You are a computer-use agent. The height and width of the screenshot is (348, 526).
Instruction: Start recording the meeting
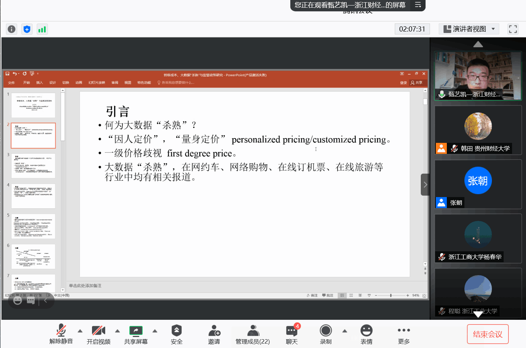(325, 334)
